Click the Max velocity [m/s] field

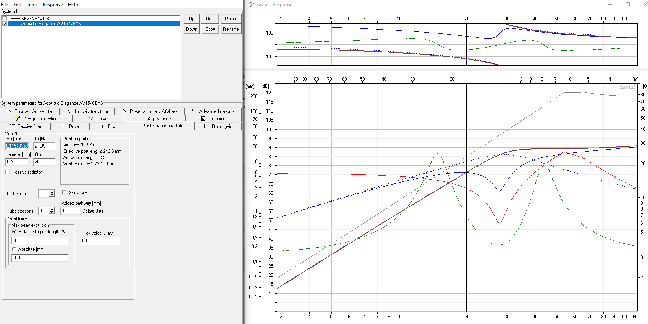click(100, 241)
